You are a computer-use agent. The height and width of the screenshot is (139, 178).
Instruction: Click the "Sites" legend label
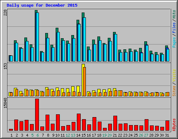(x=174, y=91)
